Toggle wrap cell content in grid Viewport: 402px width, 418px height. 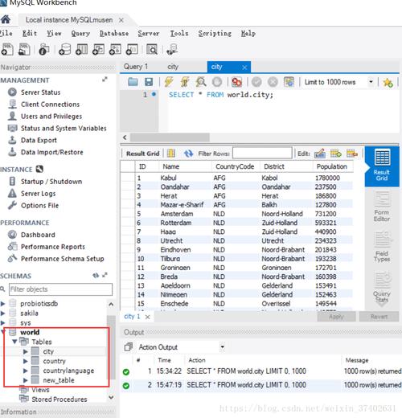point(171,154)
